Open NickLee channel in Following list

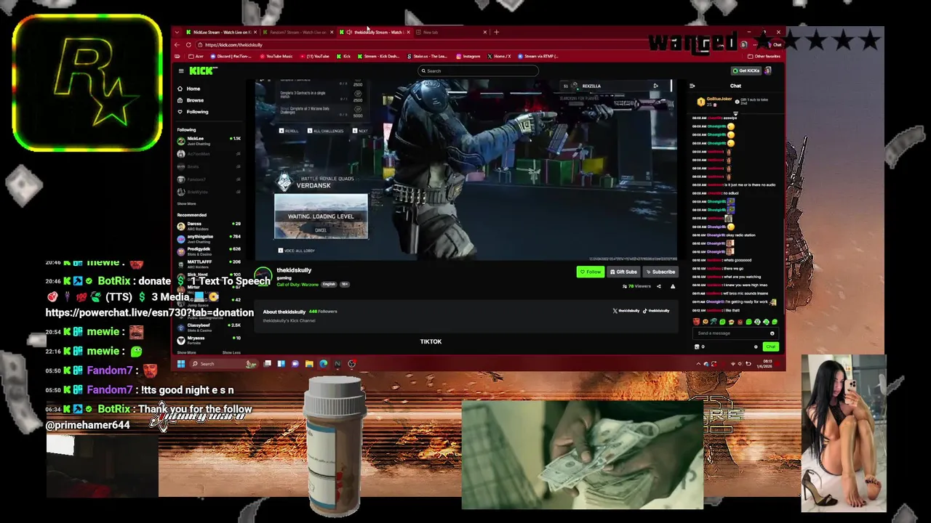[209, 141]
